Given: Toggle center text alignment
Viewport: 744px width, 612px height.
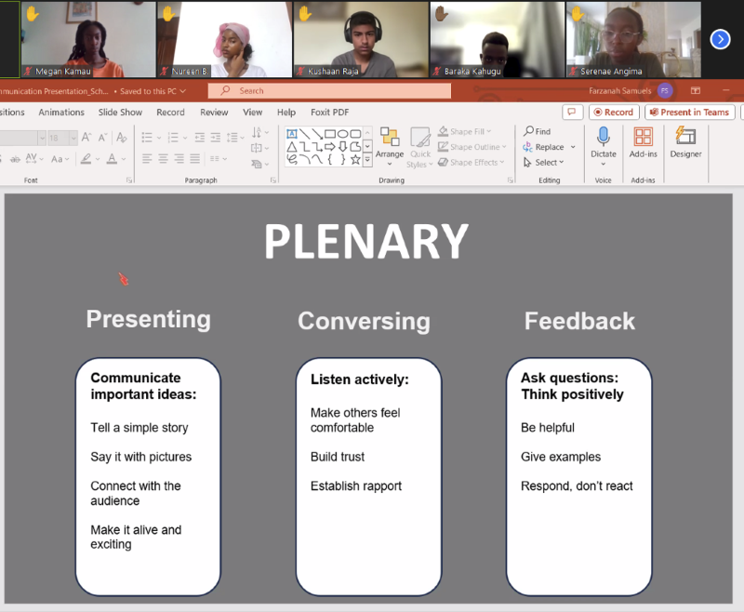Looking at the screenshot, I should tap(162, 159).
